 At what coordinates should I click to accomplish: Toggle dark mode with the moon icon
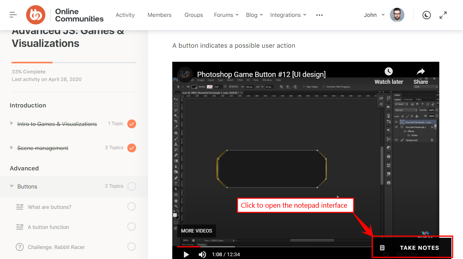coord(426,15)
